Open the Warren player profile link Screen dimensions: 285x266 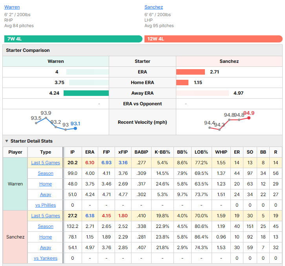click(12, 7)
